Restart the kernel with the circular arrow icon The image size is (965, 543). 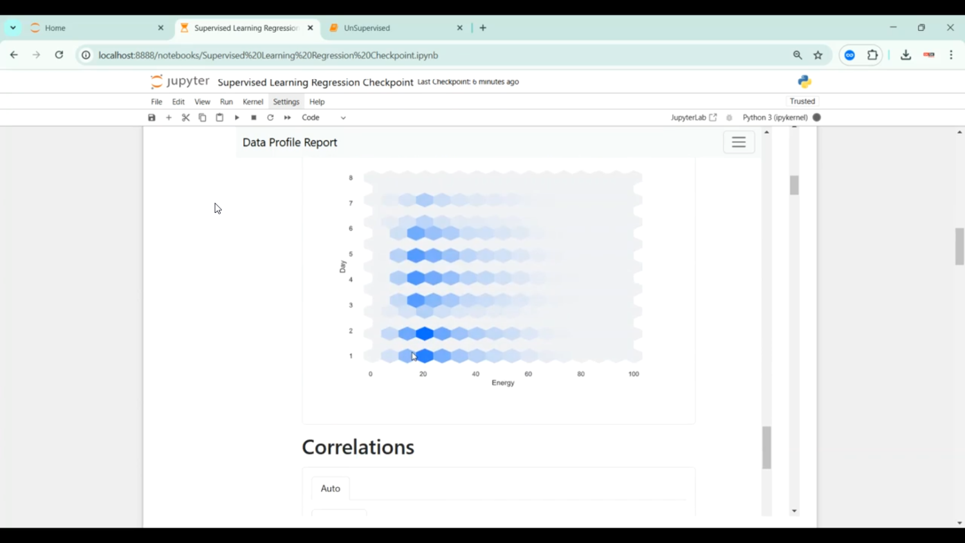270,118
